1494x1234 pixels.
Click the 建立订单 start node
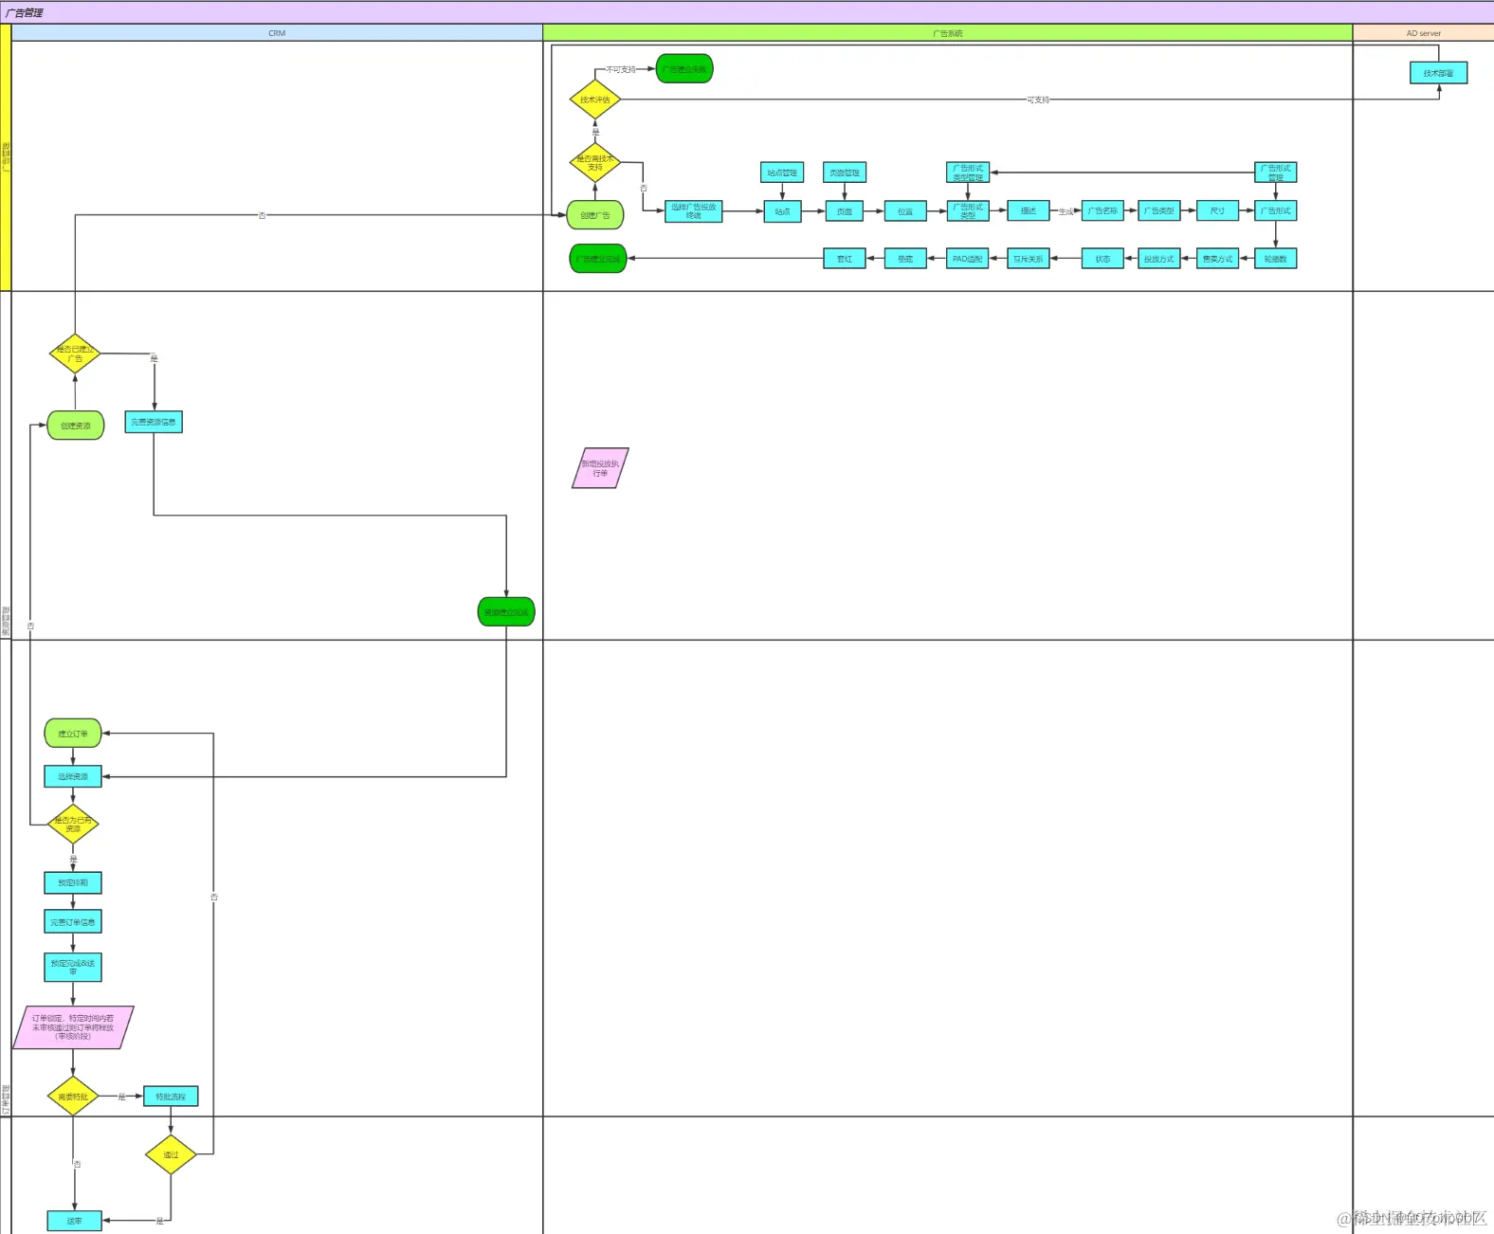[x=73, y=734]
